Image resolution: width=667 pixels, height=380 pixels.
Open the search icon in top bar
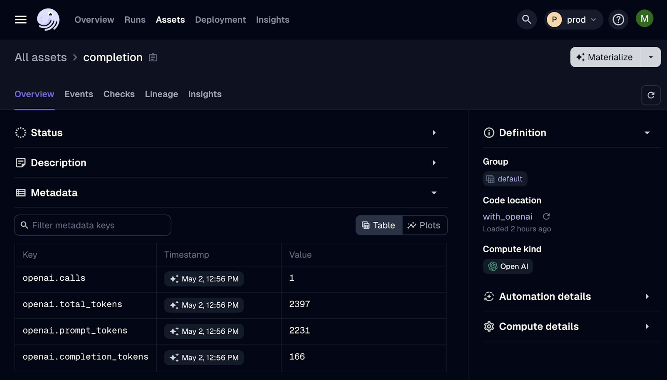527,20
